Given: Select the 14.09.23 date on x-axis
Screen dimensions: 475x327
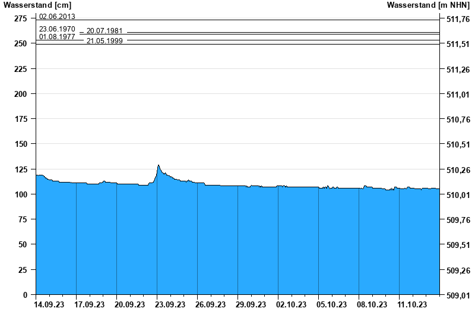Looking at the screenshot, I should click(49, 304).
